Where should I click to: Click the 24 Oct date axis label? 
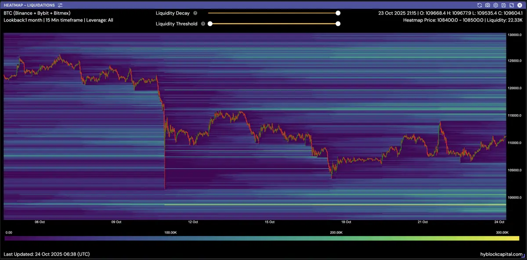(499, 222)
